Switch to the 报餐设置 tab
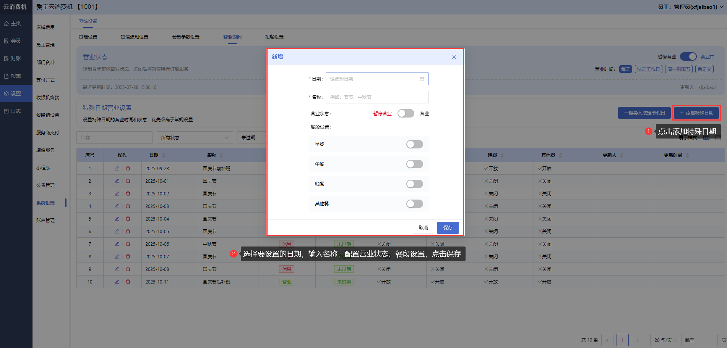 [x=274, y=37]
